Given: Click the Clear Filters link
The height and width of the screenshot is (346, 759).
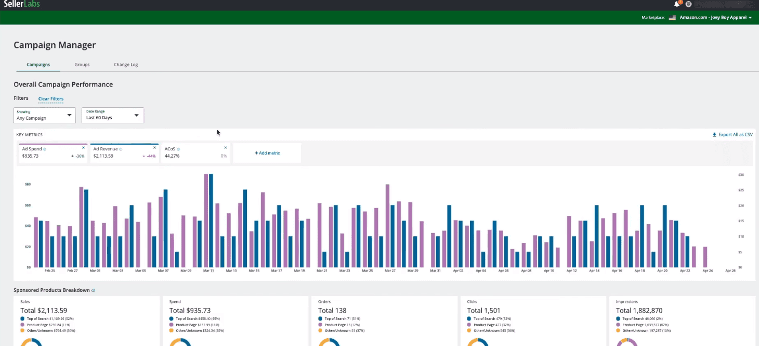Looking at the screenshot, I should coord(51,99).
